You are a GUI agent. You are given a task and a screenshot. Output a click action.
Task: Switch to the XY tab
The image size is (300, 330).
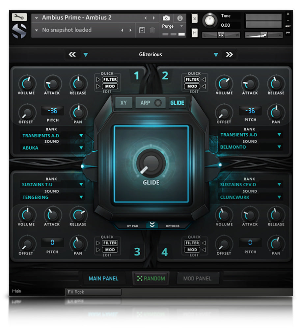point(123,103)
